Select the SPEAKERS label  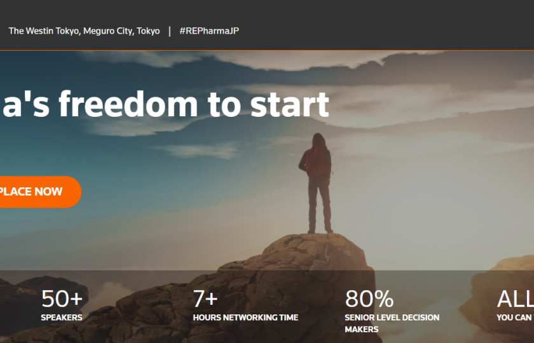(x=62, y=318)
